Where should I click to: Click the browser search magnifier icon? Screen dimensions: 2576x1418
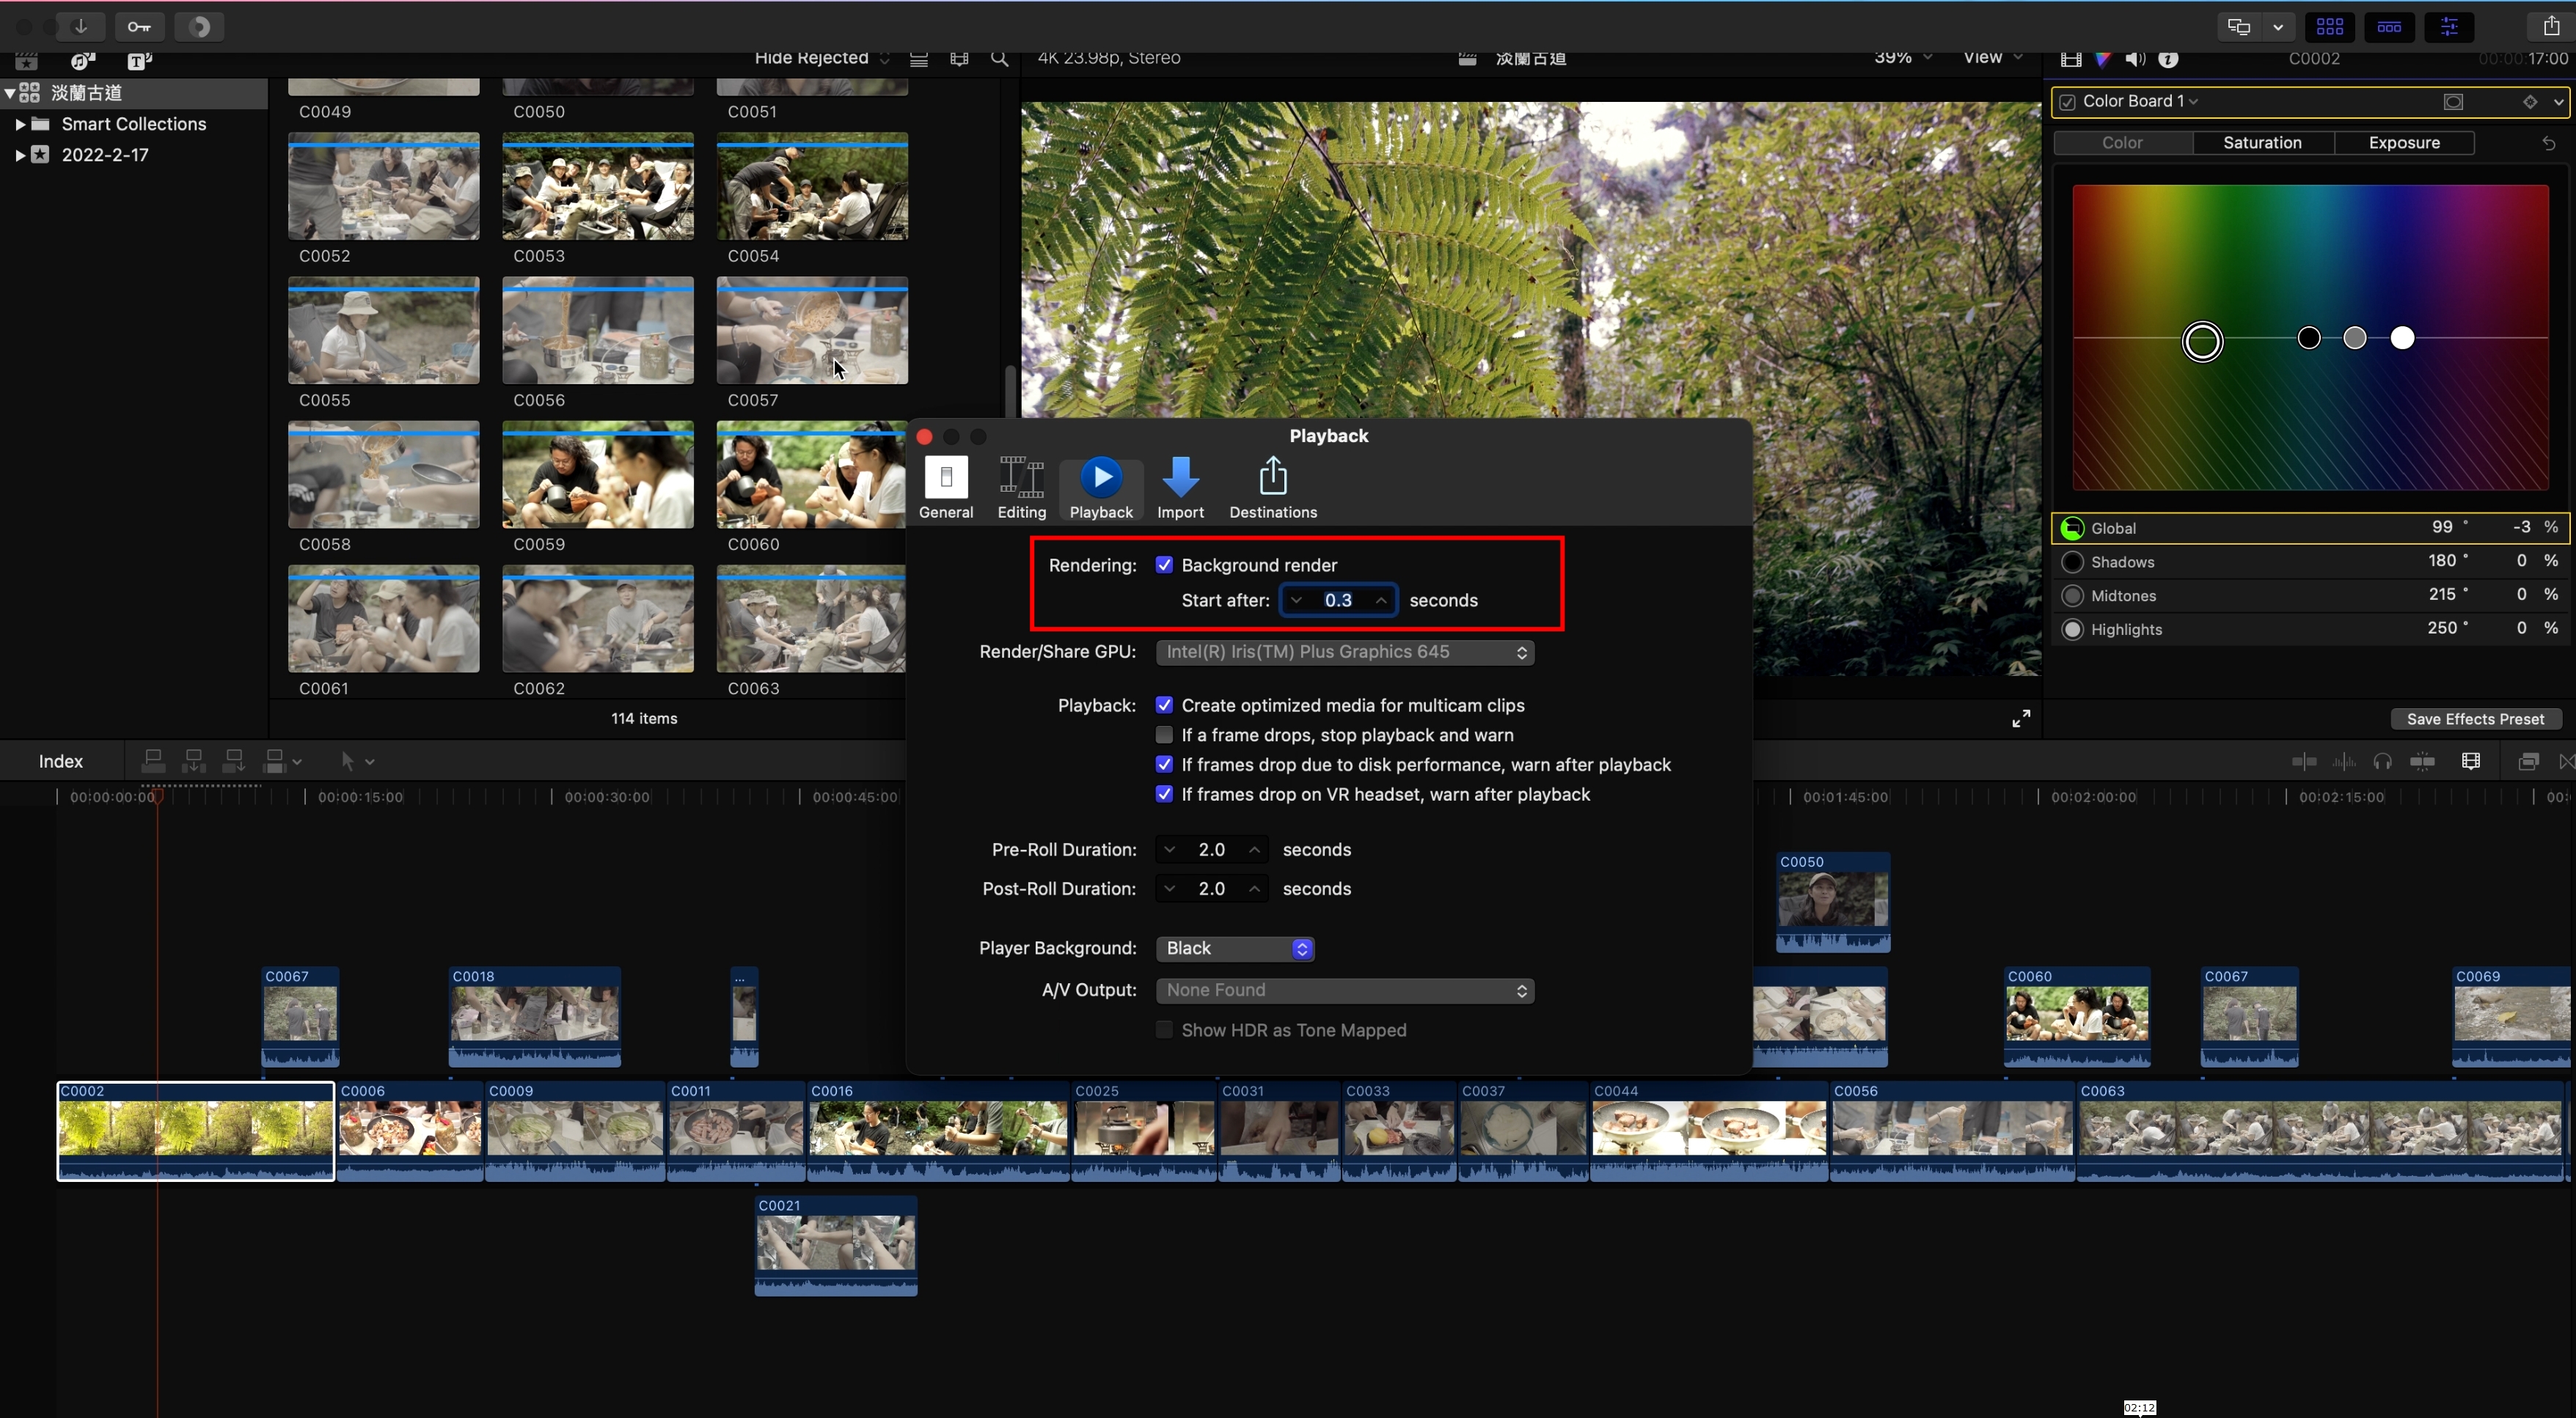(x=999, y=59)
